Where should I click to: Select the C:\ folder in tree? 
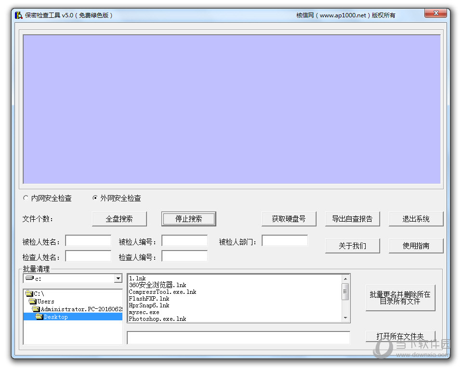(x=39, y=294)
